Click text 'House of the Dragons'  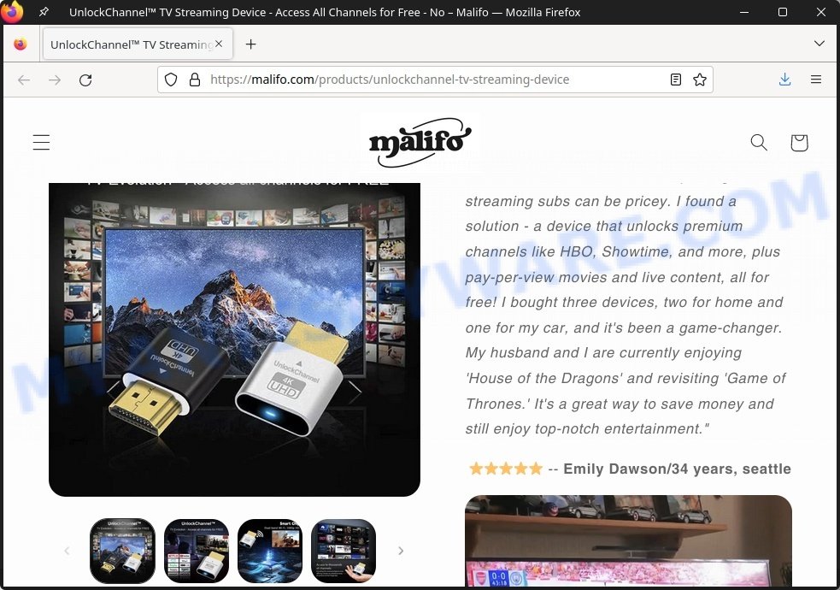543,378
